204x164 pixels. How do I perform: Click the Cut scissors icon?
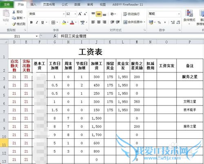14,12
